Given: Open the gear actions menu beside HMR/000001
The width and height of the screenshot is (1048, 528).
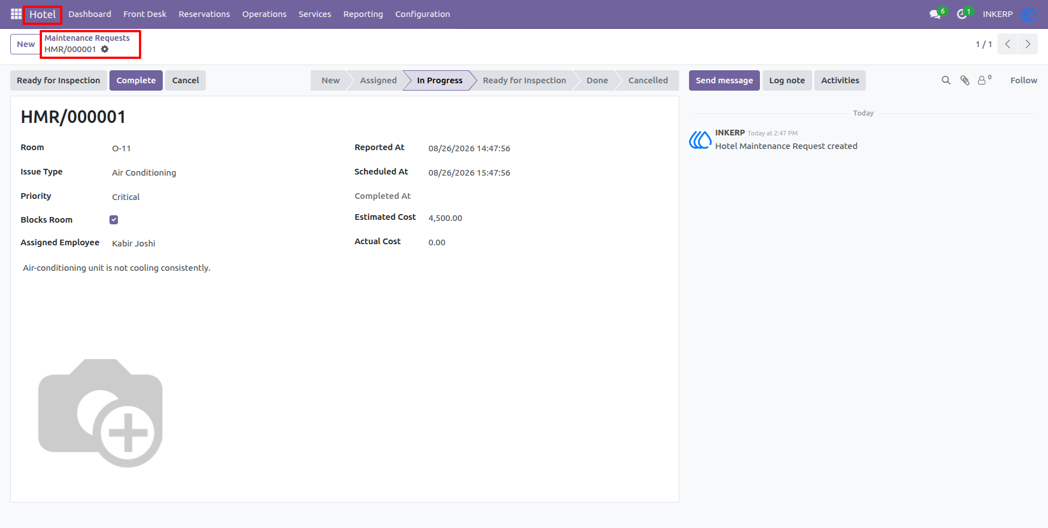Looking at the screenshot, I should 105,49.
